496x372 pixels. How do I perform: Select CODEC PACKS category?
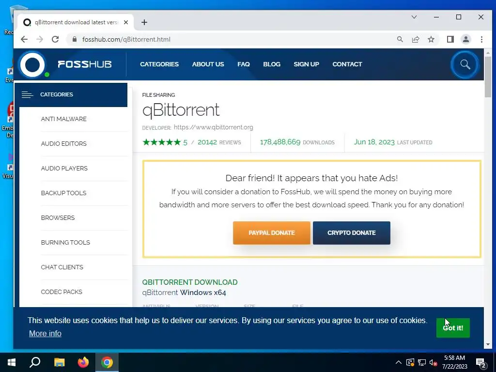62,292
